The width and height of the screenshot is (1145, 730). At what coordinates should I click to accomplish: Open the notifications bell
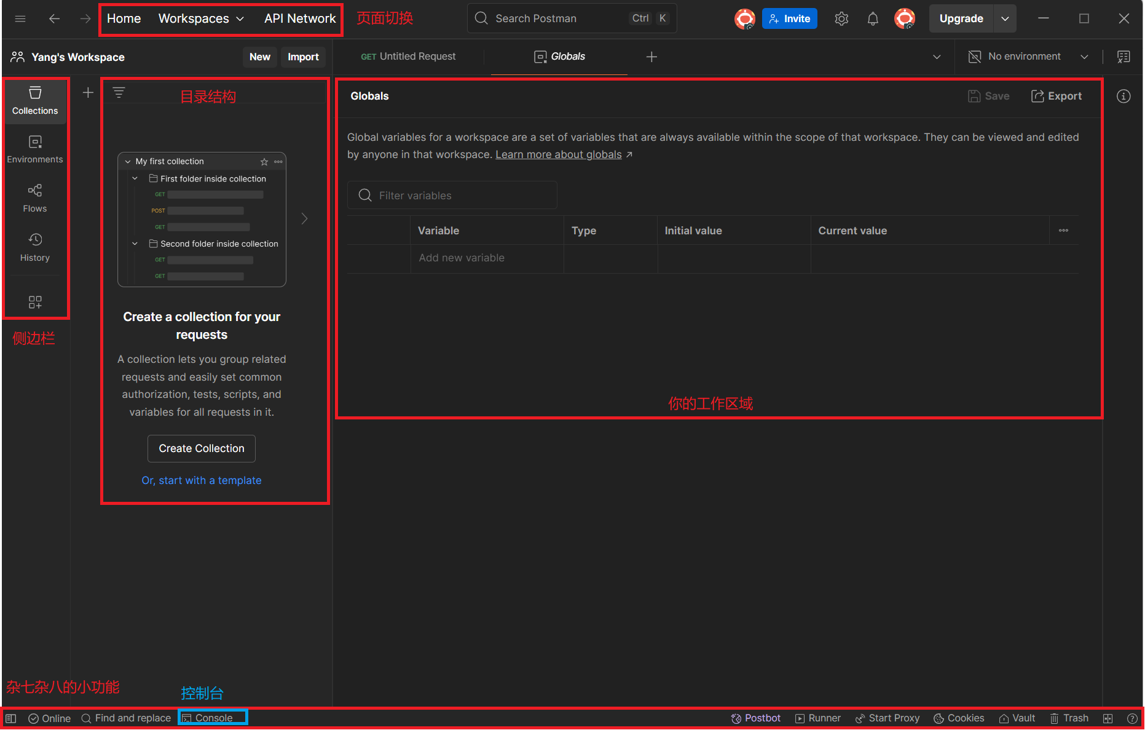[x=873, y=18]
